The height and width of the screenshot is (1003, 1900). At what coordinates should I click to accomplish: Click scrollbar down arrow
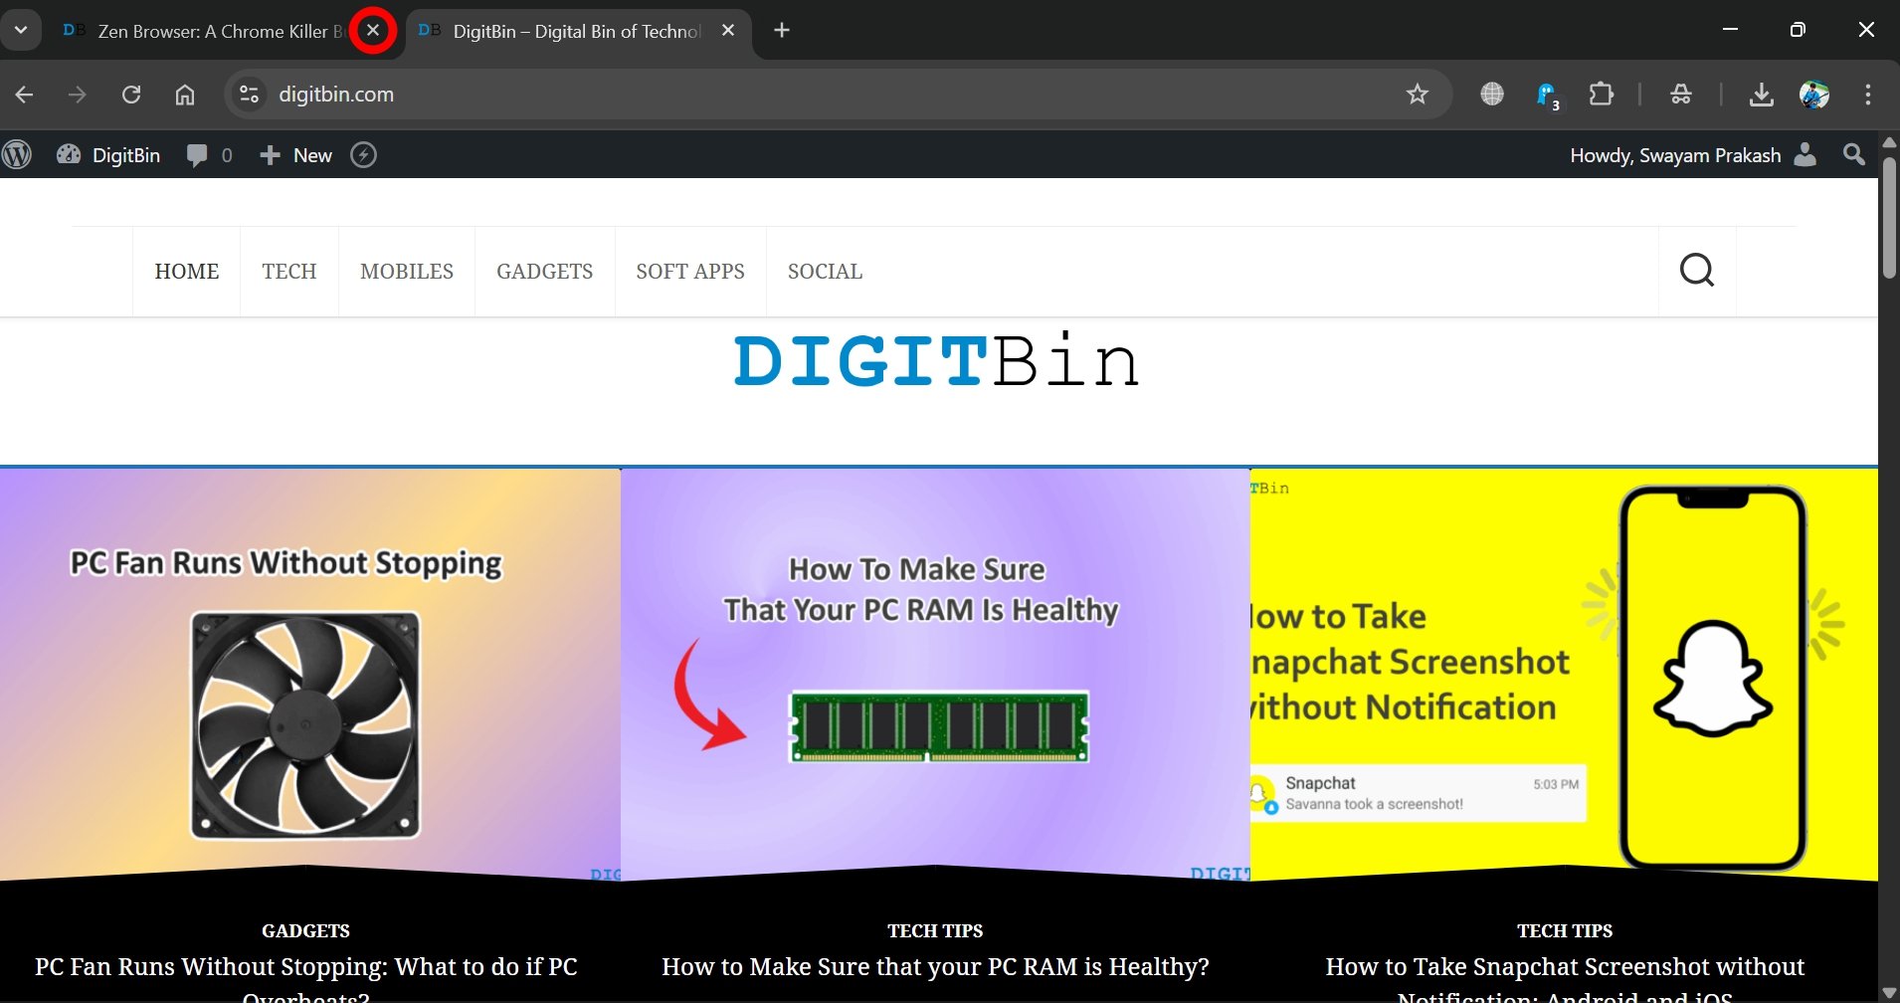click(x=1889, y=992)
